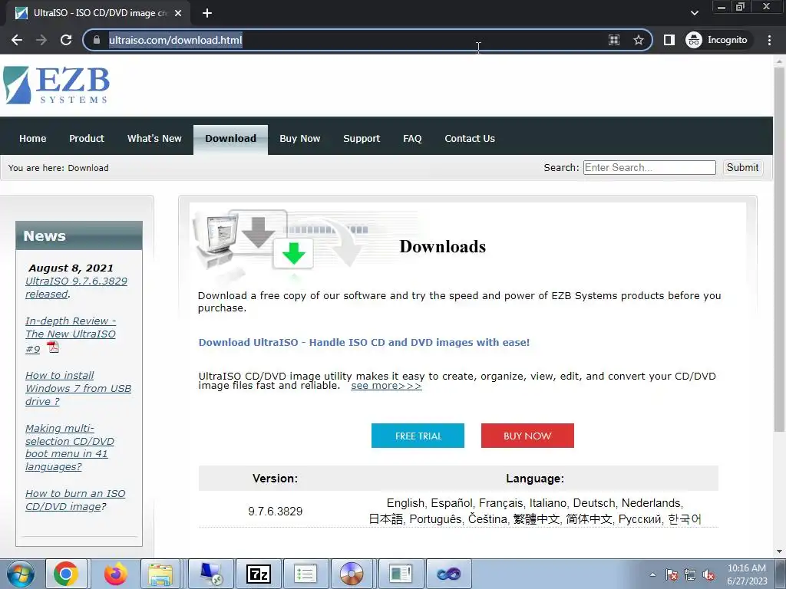
Task: Open the How to burn an ISO CD/DVD image link
Action: coord(75,500)
